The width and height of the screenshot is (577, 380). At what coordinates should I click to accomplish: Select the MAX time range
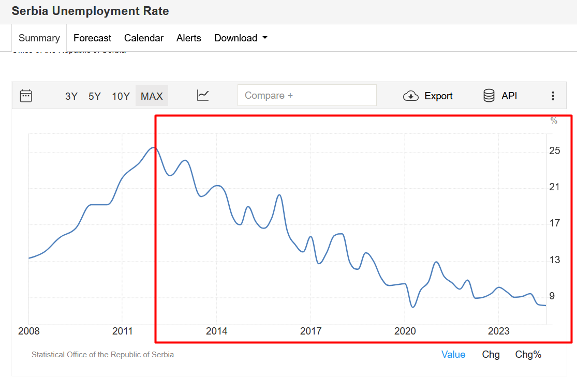[152, 96]
